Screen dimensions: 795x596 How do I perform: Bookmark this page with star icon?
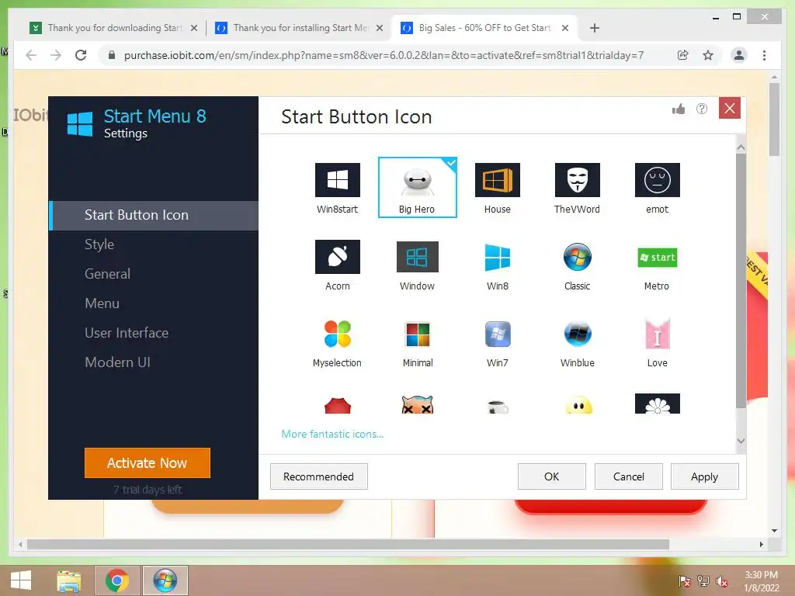coord(708,55)
